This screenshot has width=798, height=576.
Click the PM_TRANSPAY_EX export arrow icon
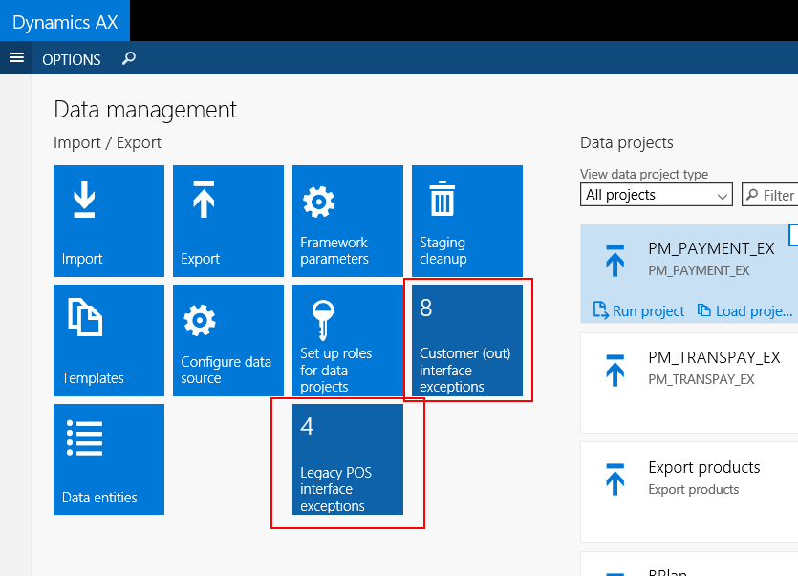point(615,370)
